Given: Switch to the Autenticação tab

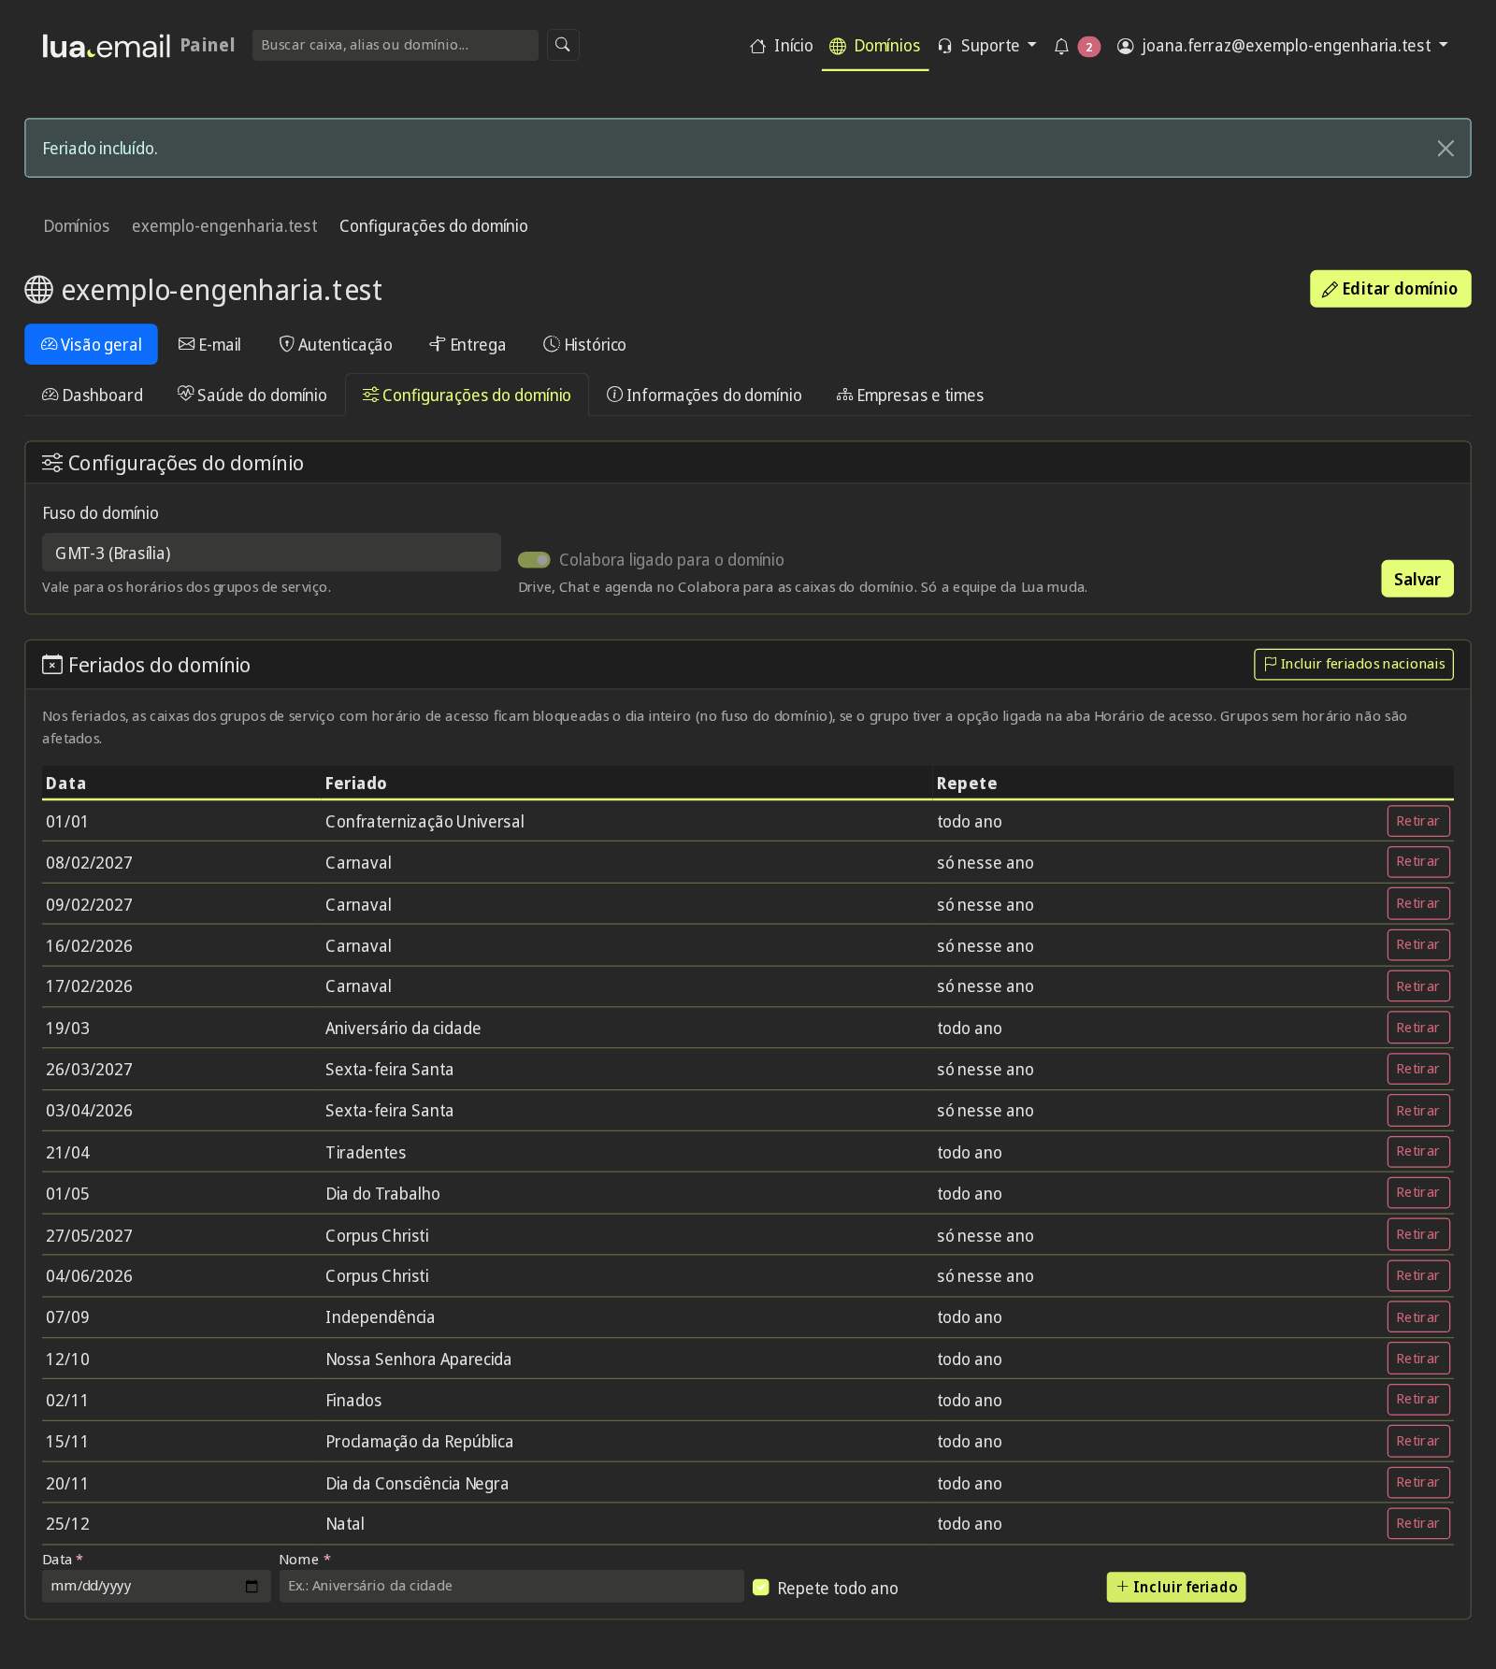Looking at the screenshot, I should [336, 344].
